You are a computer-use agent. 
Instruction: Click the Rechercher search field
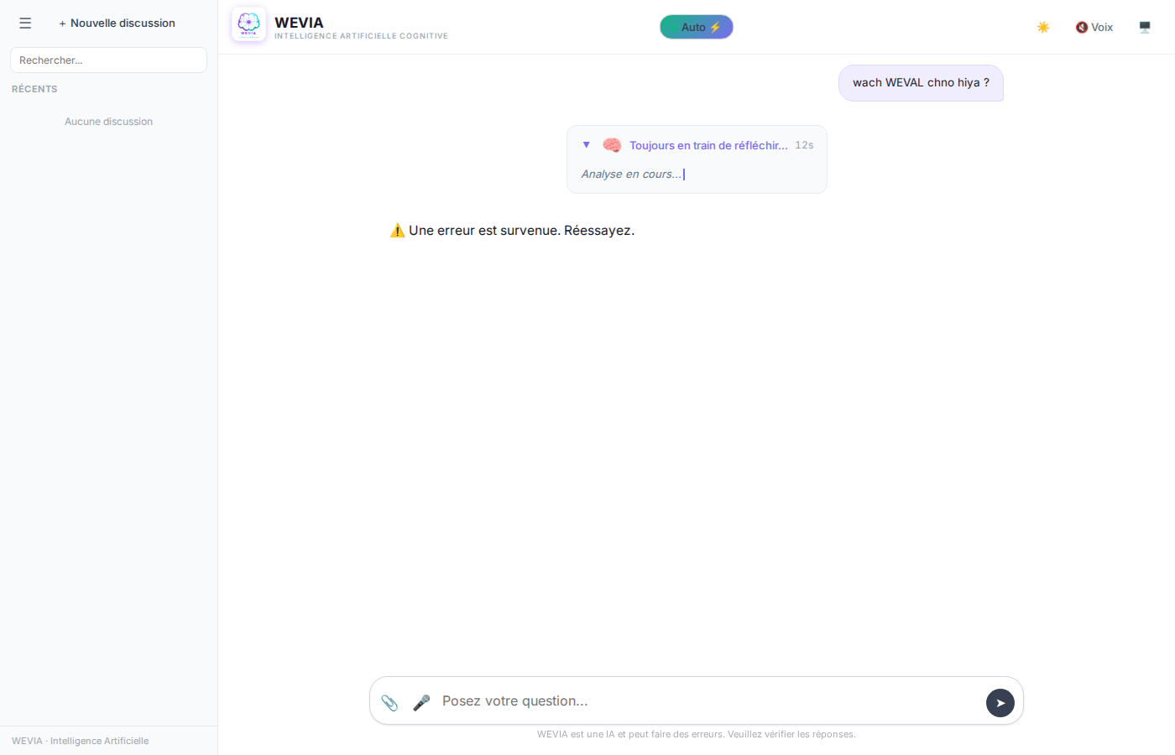point(108,60)
